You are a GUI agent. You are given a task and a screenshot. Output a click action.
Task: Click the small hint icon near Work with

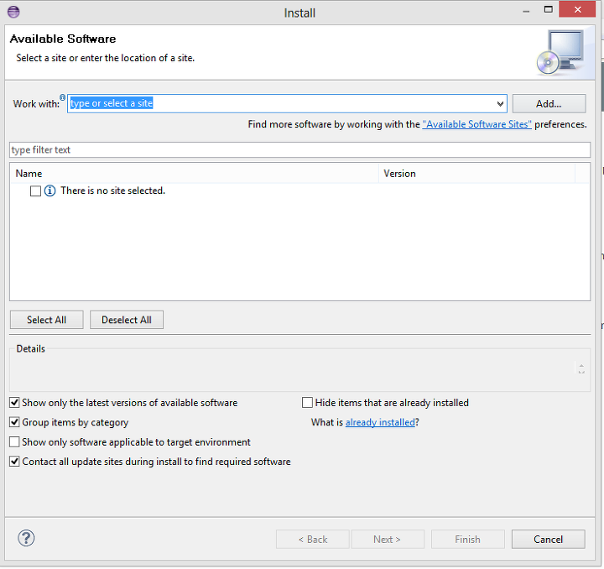click(62, 97)
